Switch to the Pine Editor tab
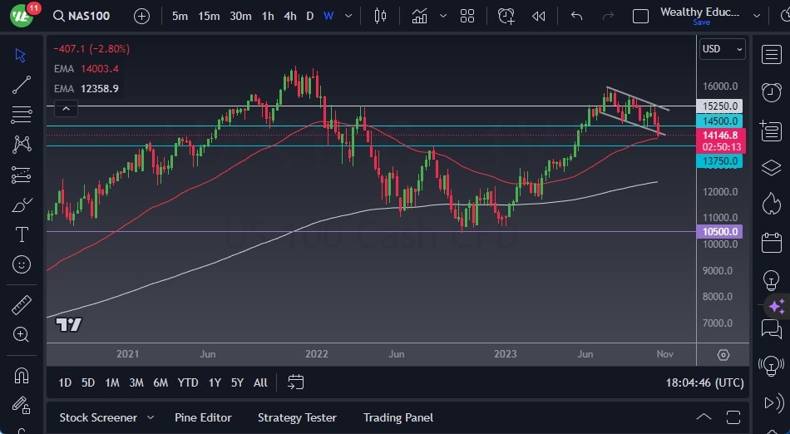Screen dimensions: 790x434 pos(203,417)
